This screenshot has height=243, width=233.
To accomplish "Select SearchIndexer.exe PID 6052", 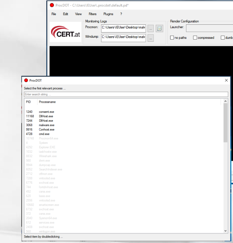I will [124, 169].
